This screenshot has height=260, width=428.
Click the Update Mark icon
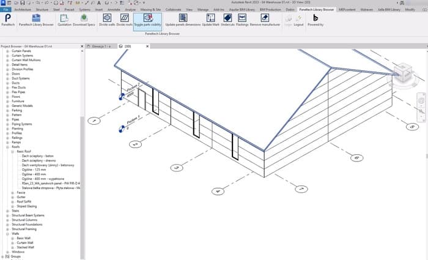[211, 18]
